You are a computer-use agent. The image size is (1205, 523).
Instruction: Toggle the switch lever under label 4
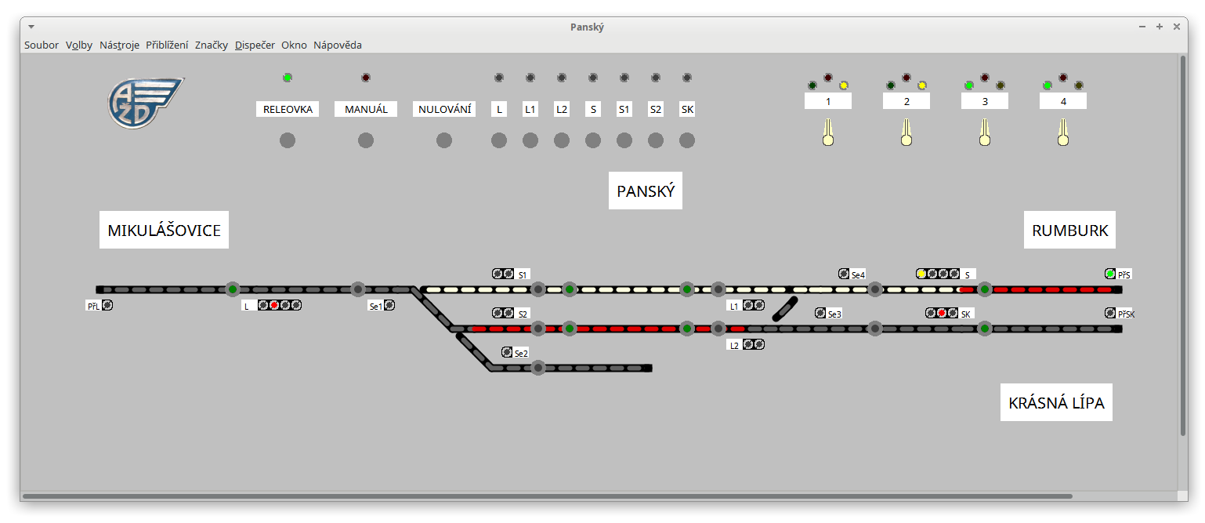pos(1062,133)
